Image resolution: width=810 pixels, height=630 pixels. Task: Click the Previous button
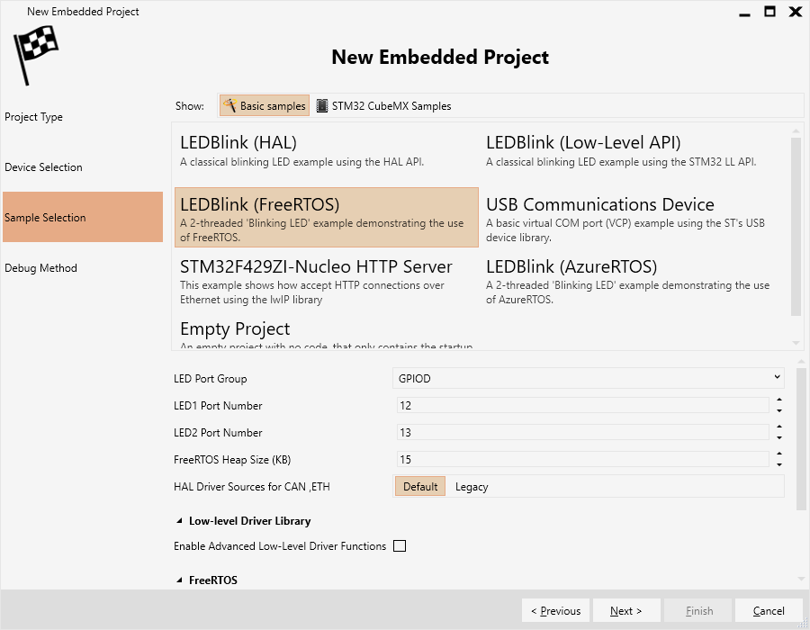click(x=555, y=611)
